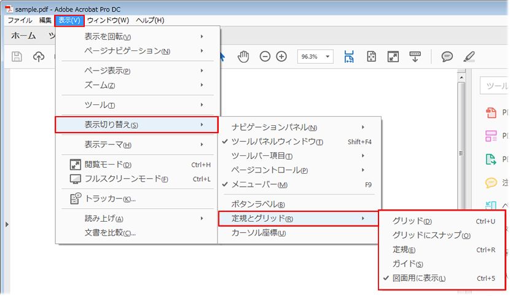Open the Create PDF tool icon in right panel

click(x=490, y=112)
